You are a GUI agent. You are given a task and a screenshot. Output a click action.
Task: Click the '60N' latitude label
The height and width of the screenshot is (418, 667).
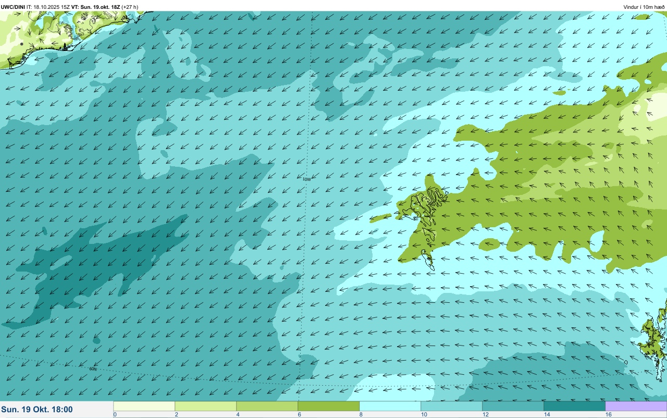[93, 369]
